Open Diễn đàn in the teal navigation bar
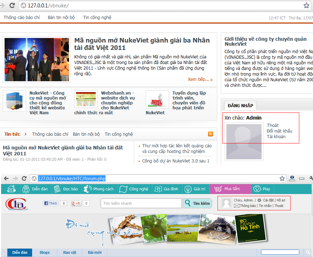313x257 pixels. coord(35,189)
